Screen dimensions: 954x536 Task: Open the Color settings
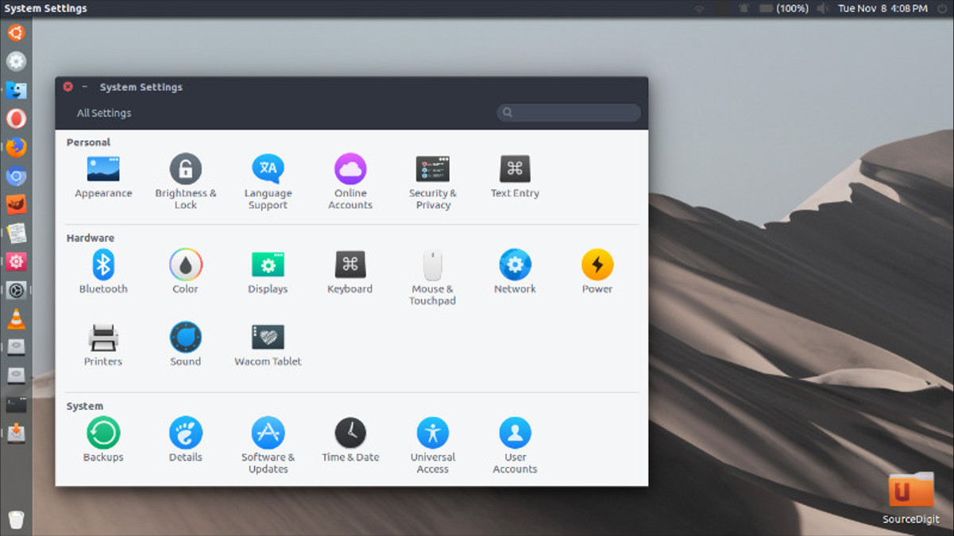185,272
